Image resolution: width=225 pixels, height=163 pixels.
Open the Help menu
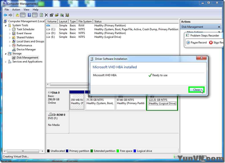point(36,9)
